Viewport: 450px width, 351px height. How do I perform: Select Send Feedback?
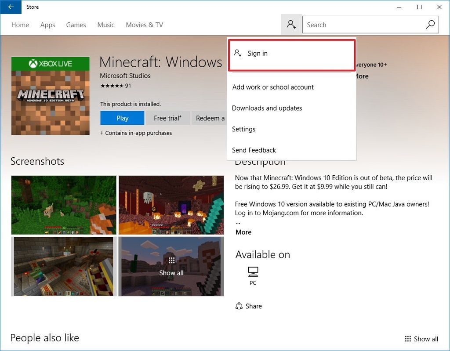point(254,150)
